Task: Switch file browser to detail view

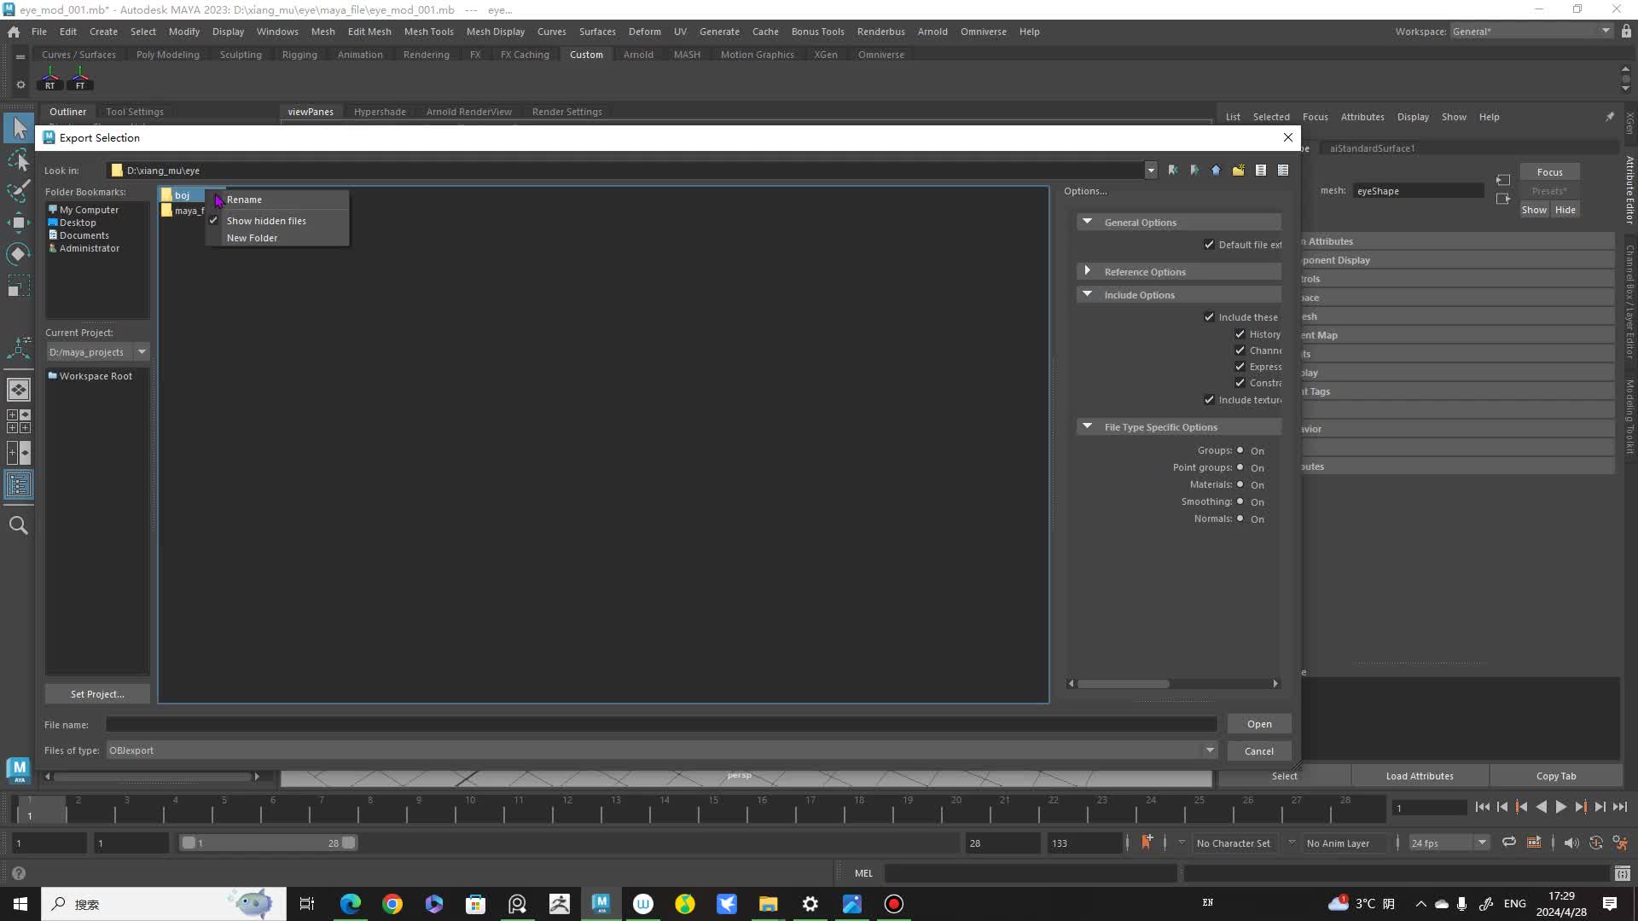Action: pyautogui.click(x=1283, y=170)
